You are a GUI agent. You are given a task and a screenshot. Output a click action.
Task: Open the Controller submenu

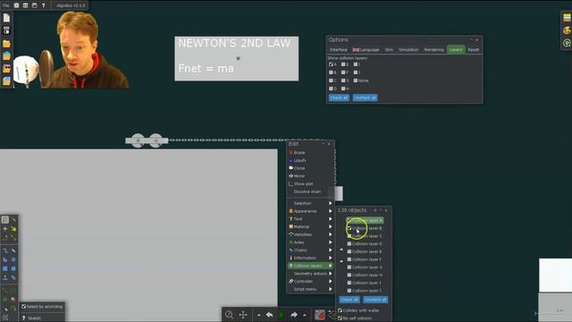(x=310, y=282)
